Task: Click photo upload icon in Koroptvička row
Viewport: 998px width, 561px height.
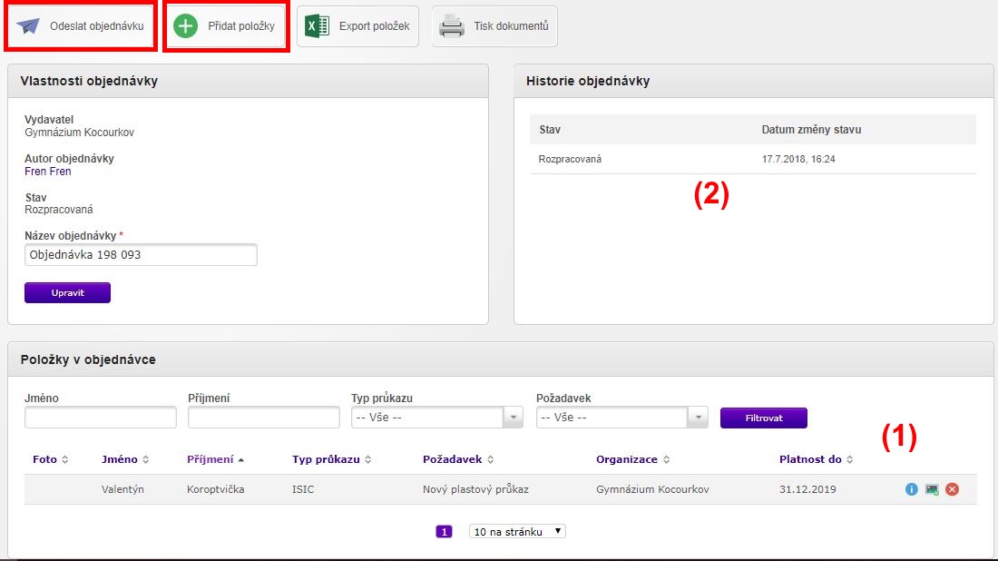Action: click(x=932, y=489)
